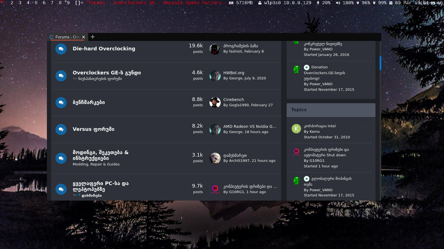Click Gogla1990's avatar next to Cinebench

(215, 103)
